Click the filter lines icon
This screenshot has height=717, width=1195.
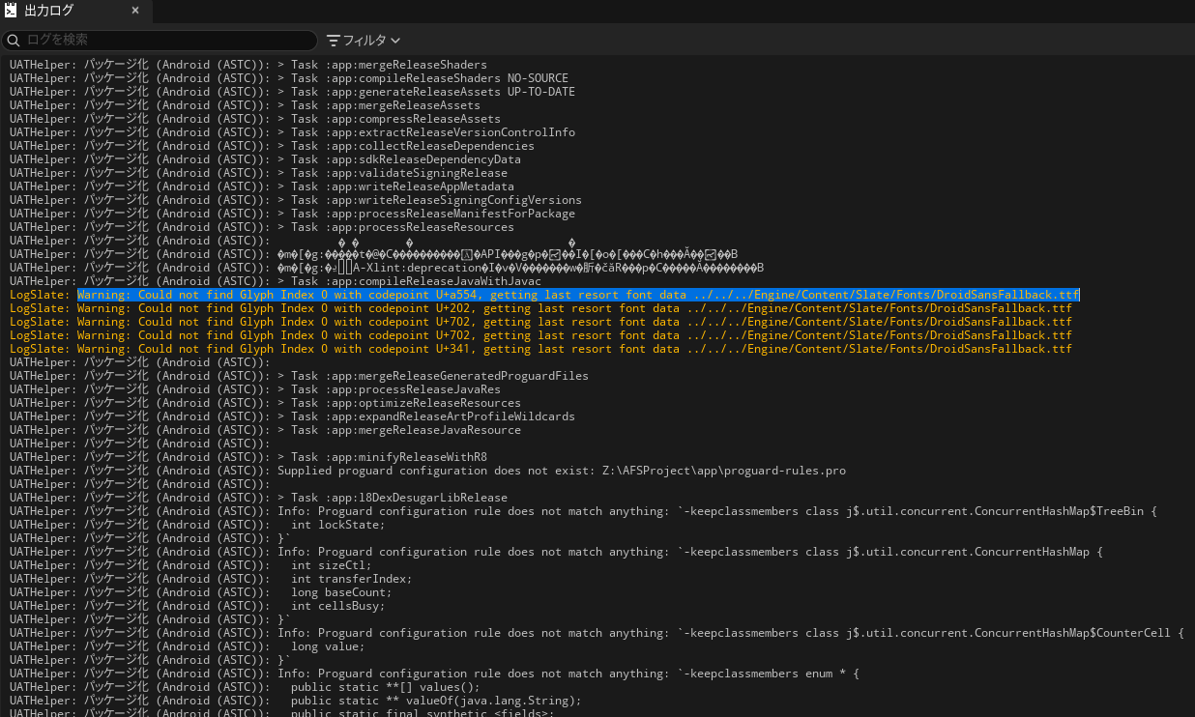pyautogui.click(x=334, y=41)
